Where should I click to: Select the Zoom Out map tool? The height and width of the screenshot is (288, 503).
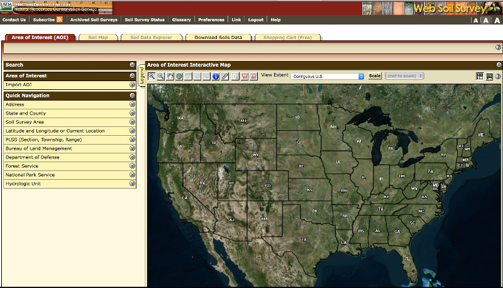coord(161,76)
